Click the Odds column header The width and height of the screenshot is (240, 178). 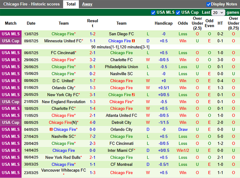pos(183,23)
